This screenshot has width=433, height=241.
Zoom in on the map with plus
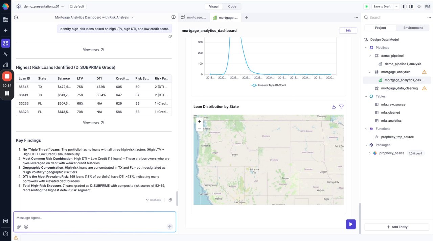(x=200, y=121)
